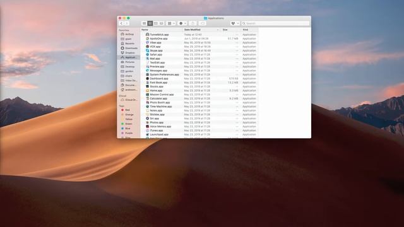This screenshot has width=404, height=227.
Task: Click the 'Stickies.app' file name
Action: [x=157, y=115]
